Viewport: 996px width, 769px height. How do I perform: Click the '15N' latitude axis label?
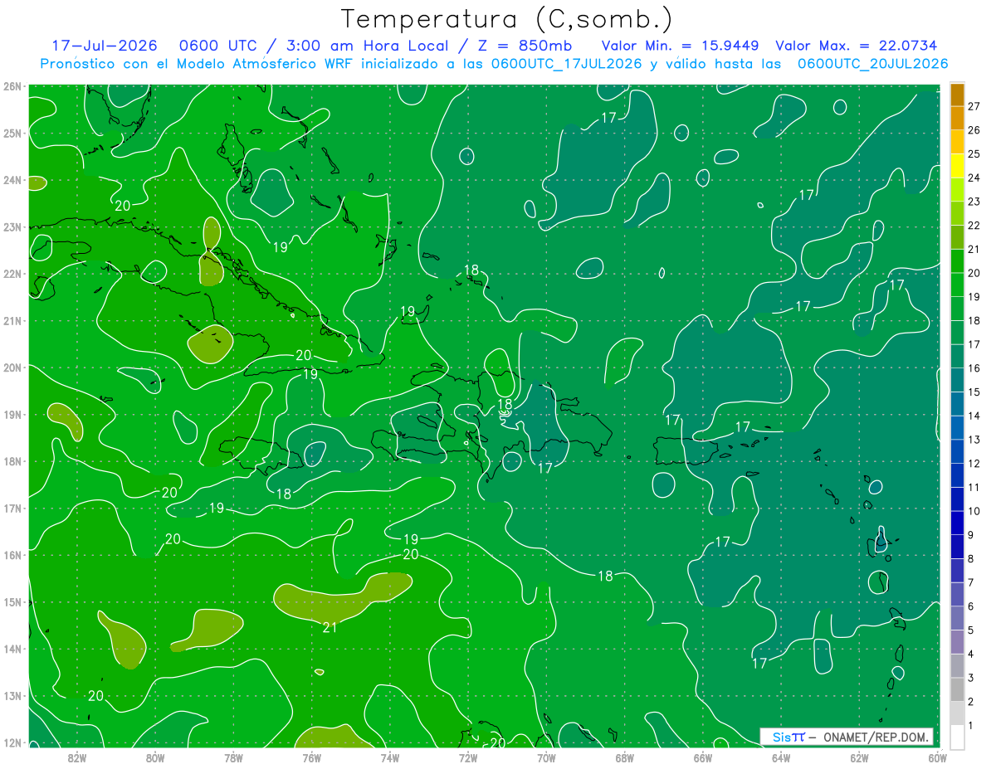click(12, 601)
